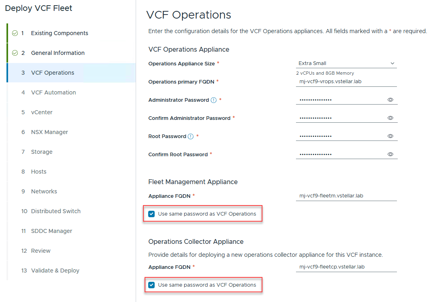This screenshot has width=447, height=302.
Task: Uncheck Fleet Management same password checkbox
Action: click(x=152, y=214)
